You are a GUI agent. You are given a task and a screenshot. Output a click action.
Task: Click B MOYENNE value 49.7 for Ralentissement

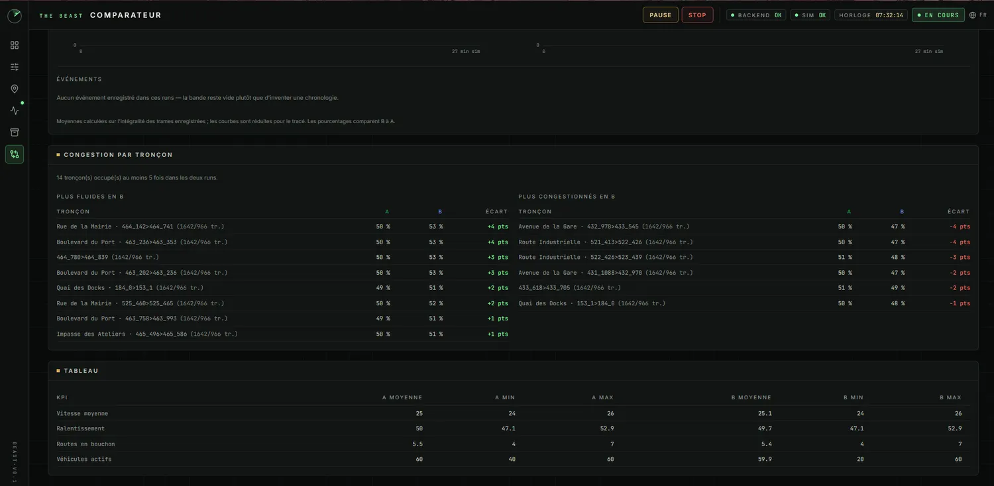(765, 428)
